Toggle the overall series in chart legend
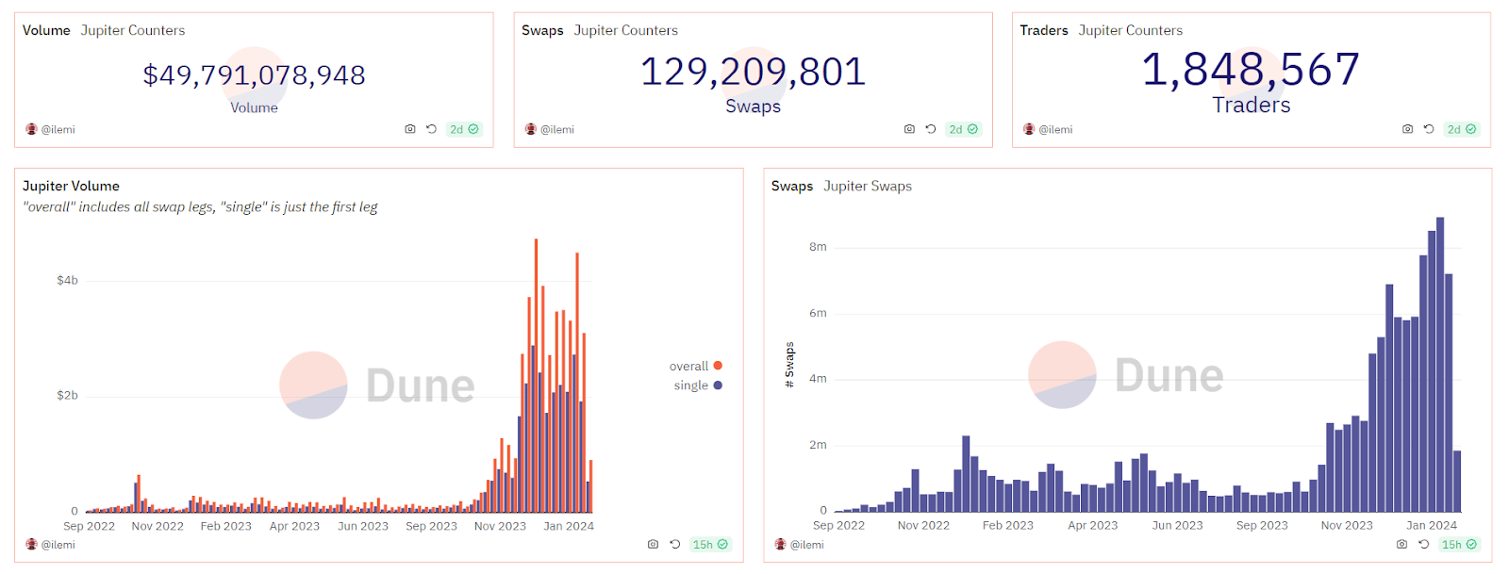This screenshot has height=574, width=1509. point(696,367)
